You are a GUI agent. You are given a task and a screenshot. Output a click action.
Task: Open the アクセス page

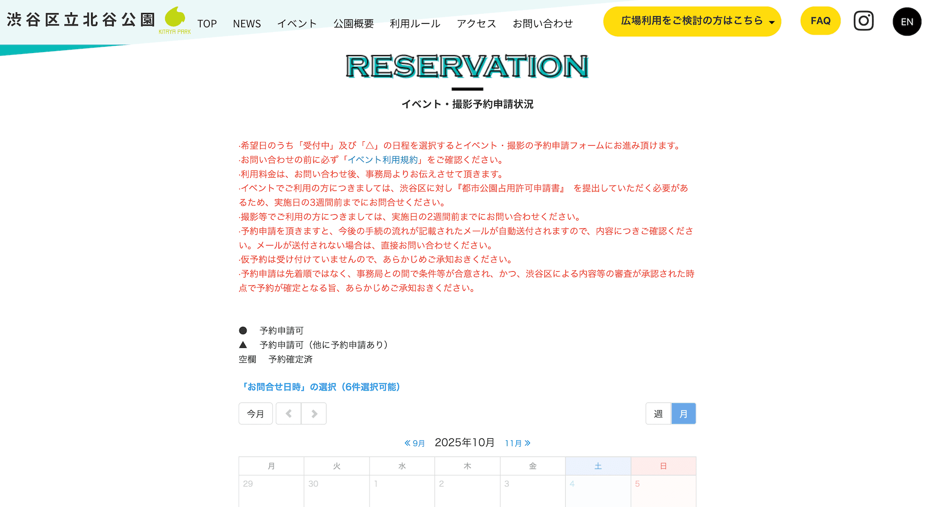tap(476, 23)
